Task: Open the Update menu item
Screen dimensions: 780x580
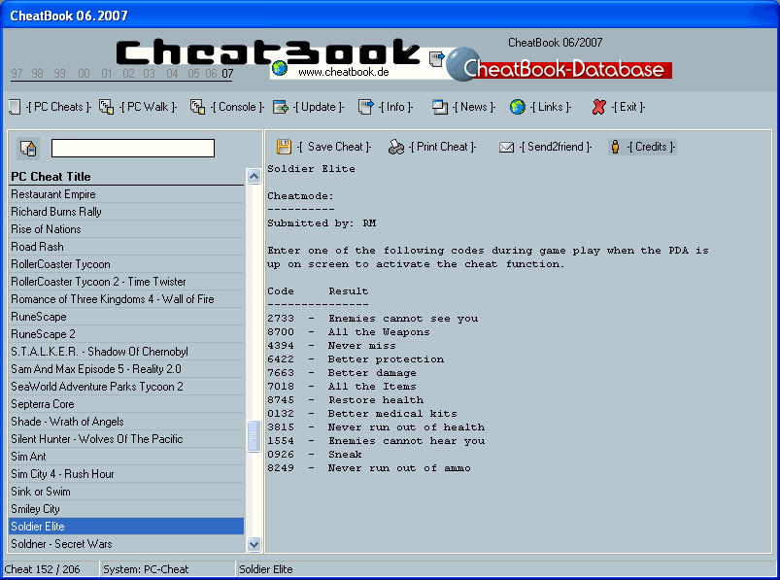Action: (319, 107)
